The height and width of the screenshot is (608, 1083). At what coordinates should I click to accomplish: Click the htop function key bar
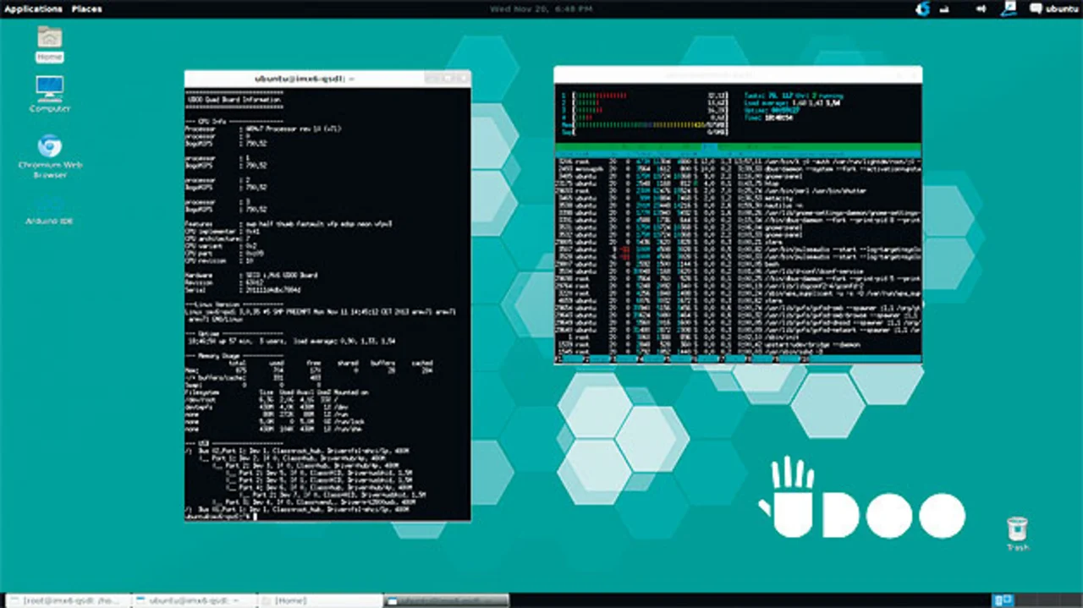pos(737,359)
